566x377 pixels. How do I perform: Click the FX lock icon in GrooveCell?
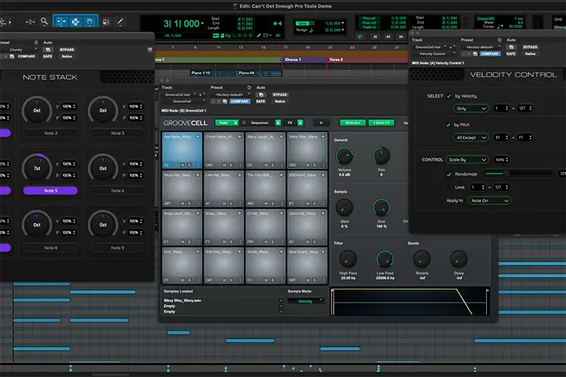[x=300, y=123]
